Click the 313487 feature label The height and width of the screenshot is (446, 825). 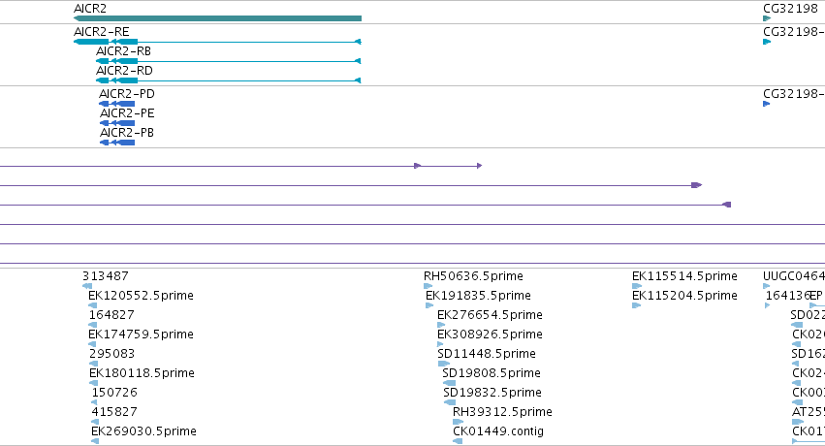[106, 276]
